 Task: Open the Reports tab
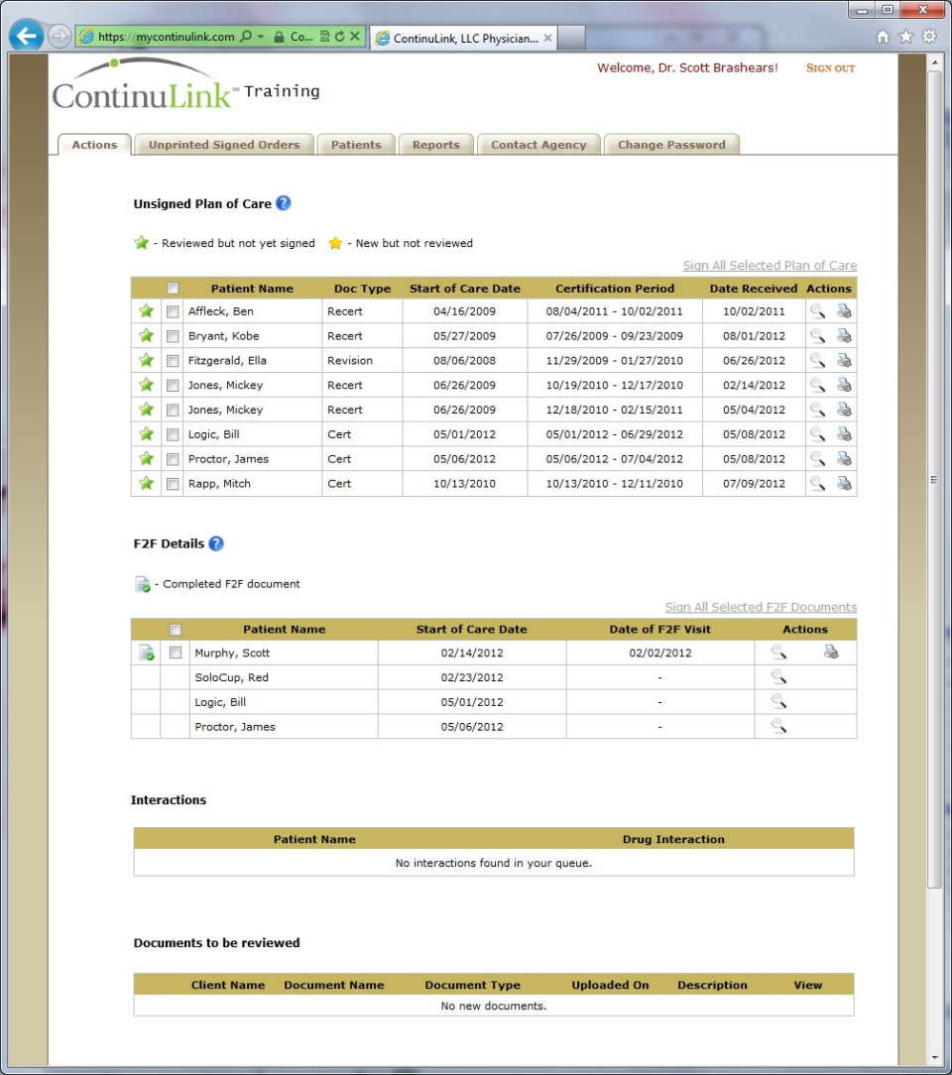point(436,145)
